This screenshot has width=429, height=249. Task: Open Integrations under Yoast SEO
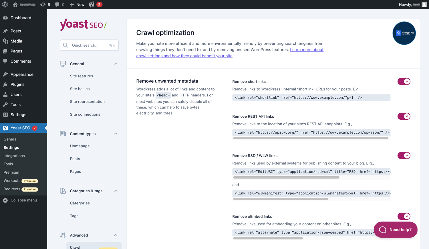[x=14, y=156]
